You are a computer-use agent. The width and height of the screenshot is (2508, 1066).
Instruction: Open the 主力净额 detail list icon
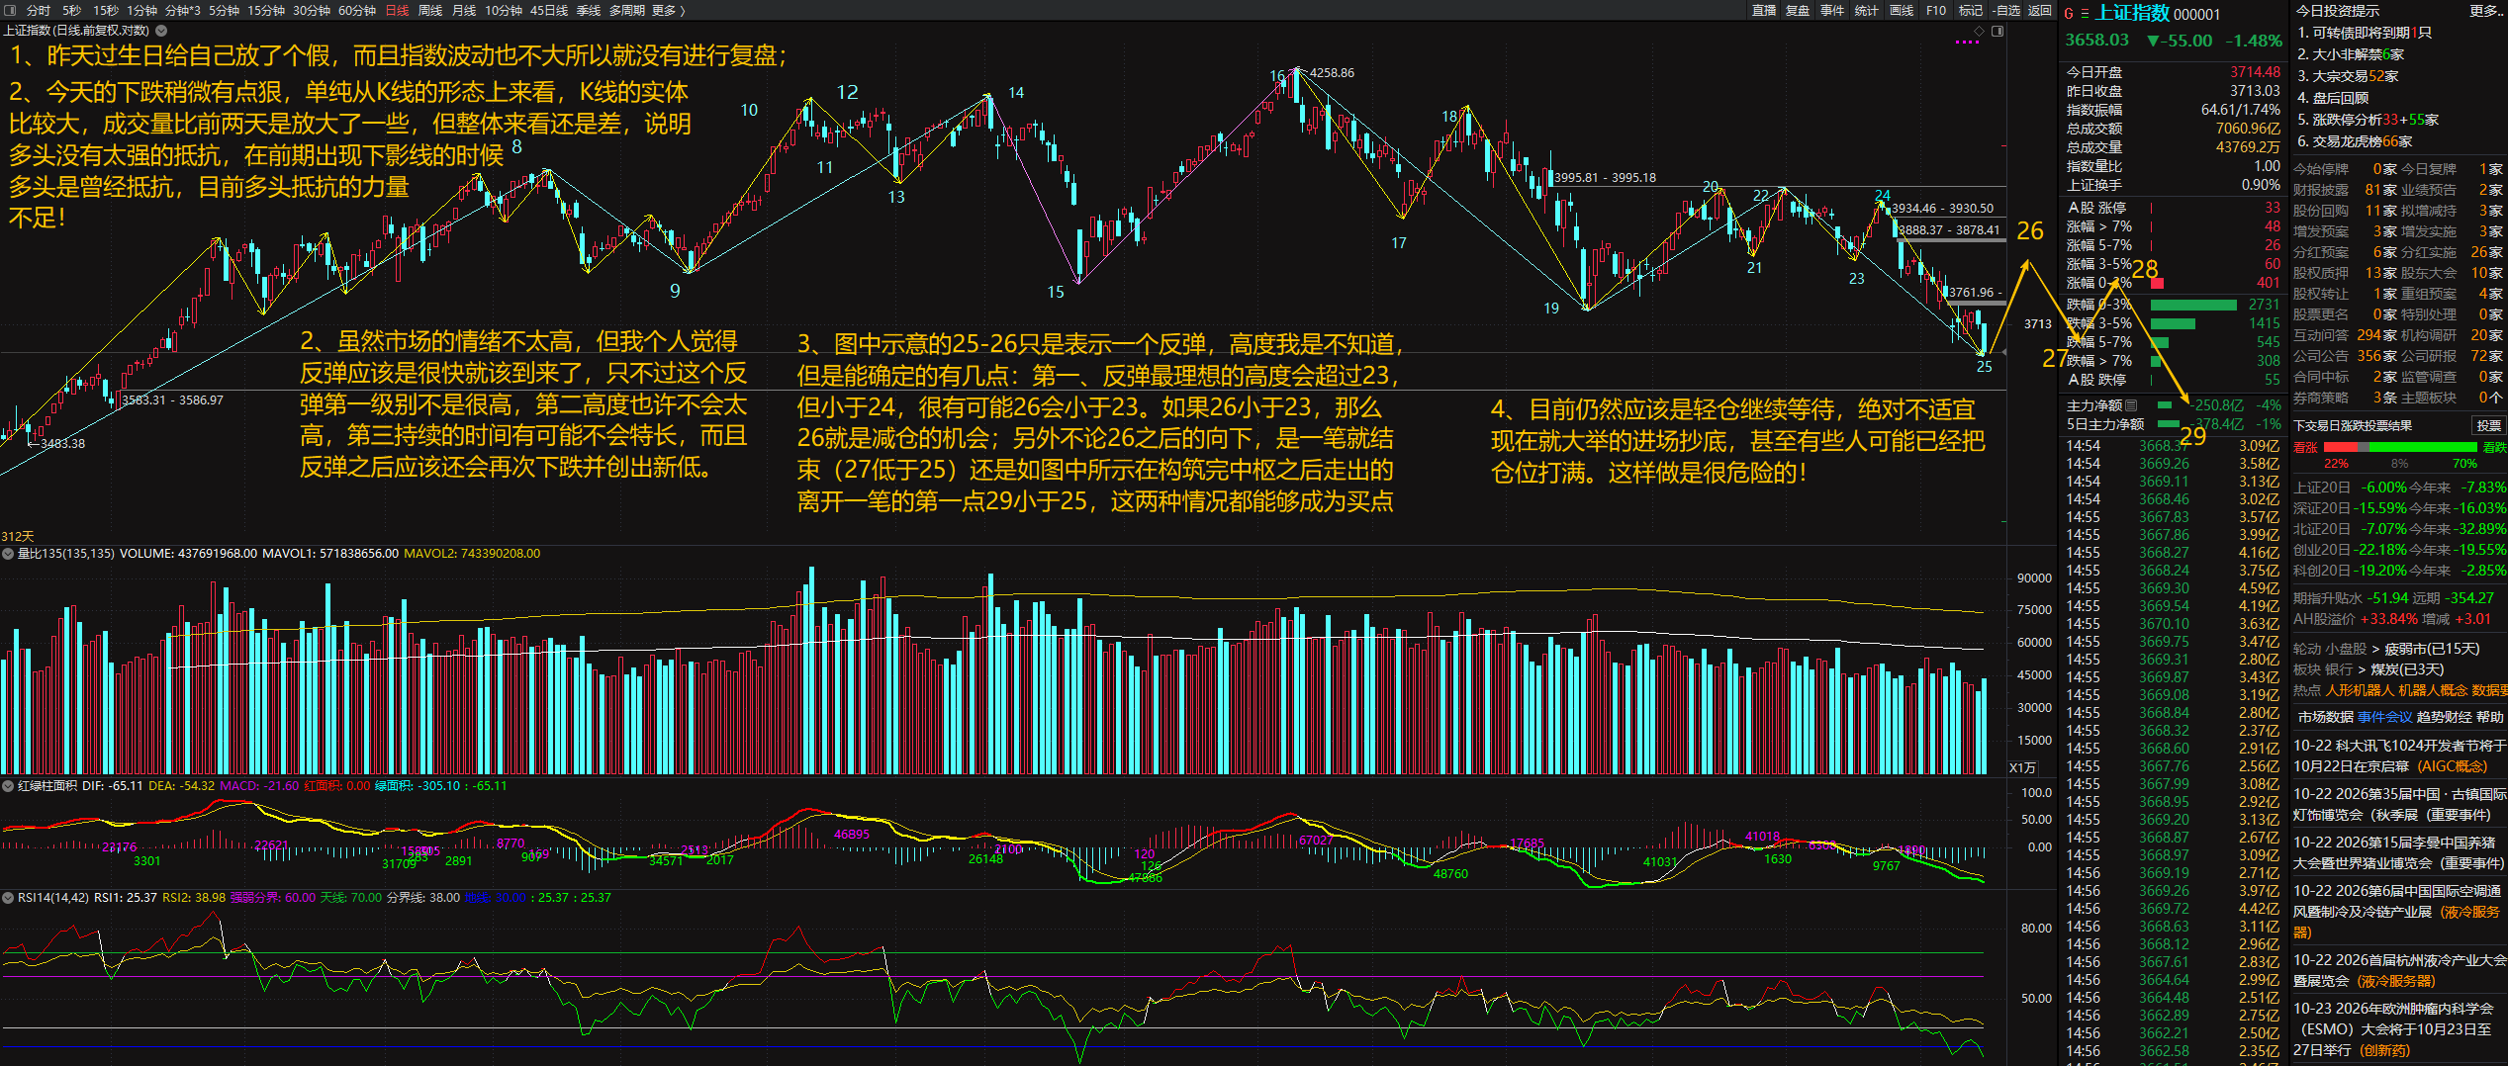pos(2131,405)
